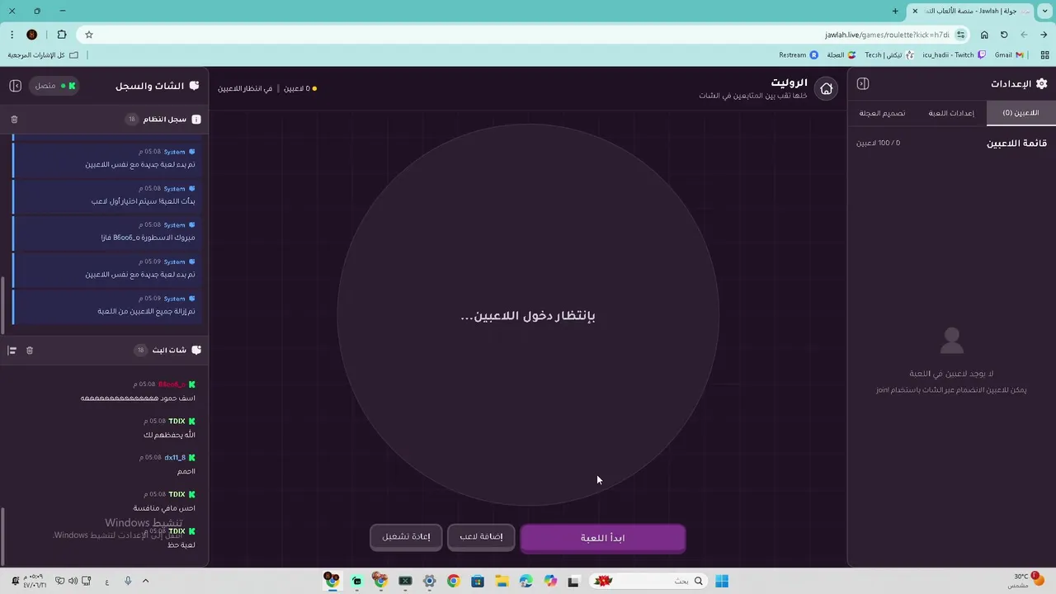Click the roulette wheel waiting area

coord(528,315)
